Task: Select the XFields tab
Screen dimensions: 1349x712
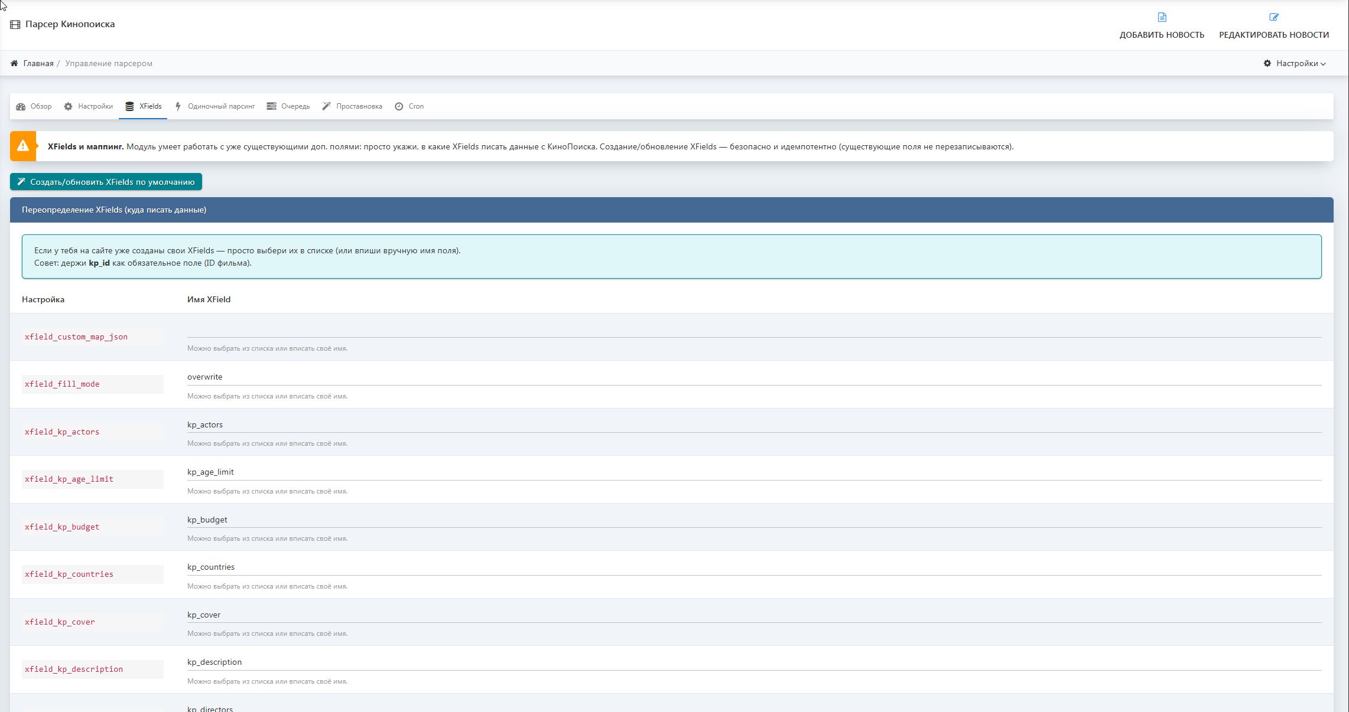Action: tap(150, 106)
